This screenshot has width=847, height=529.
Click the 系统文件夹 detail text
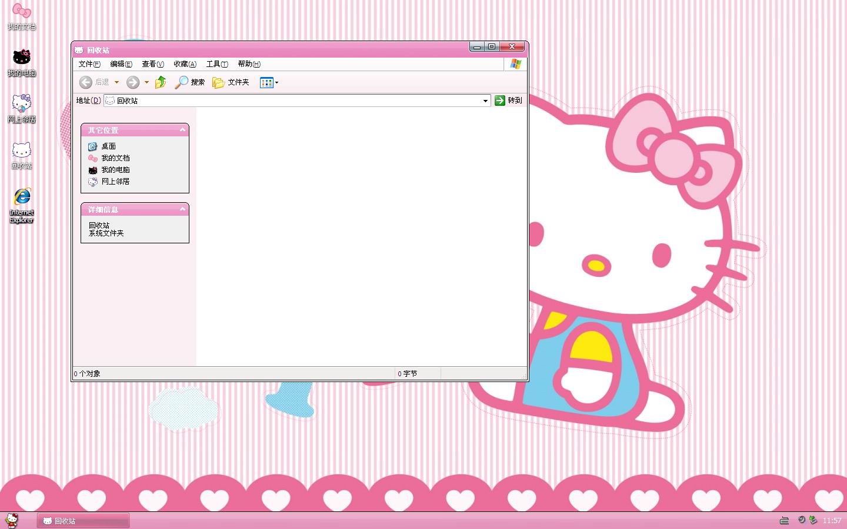pos(106,233)
